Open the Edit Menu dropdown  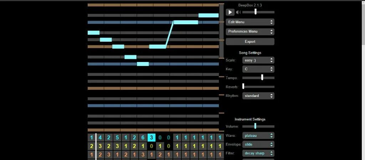250,22
